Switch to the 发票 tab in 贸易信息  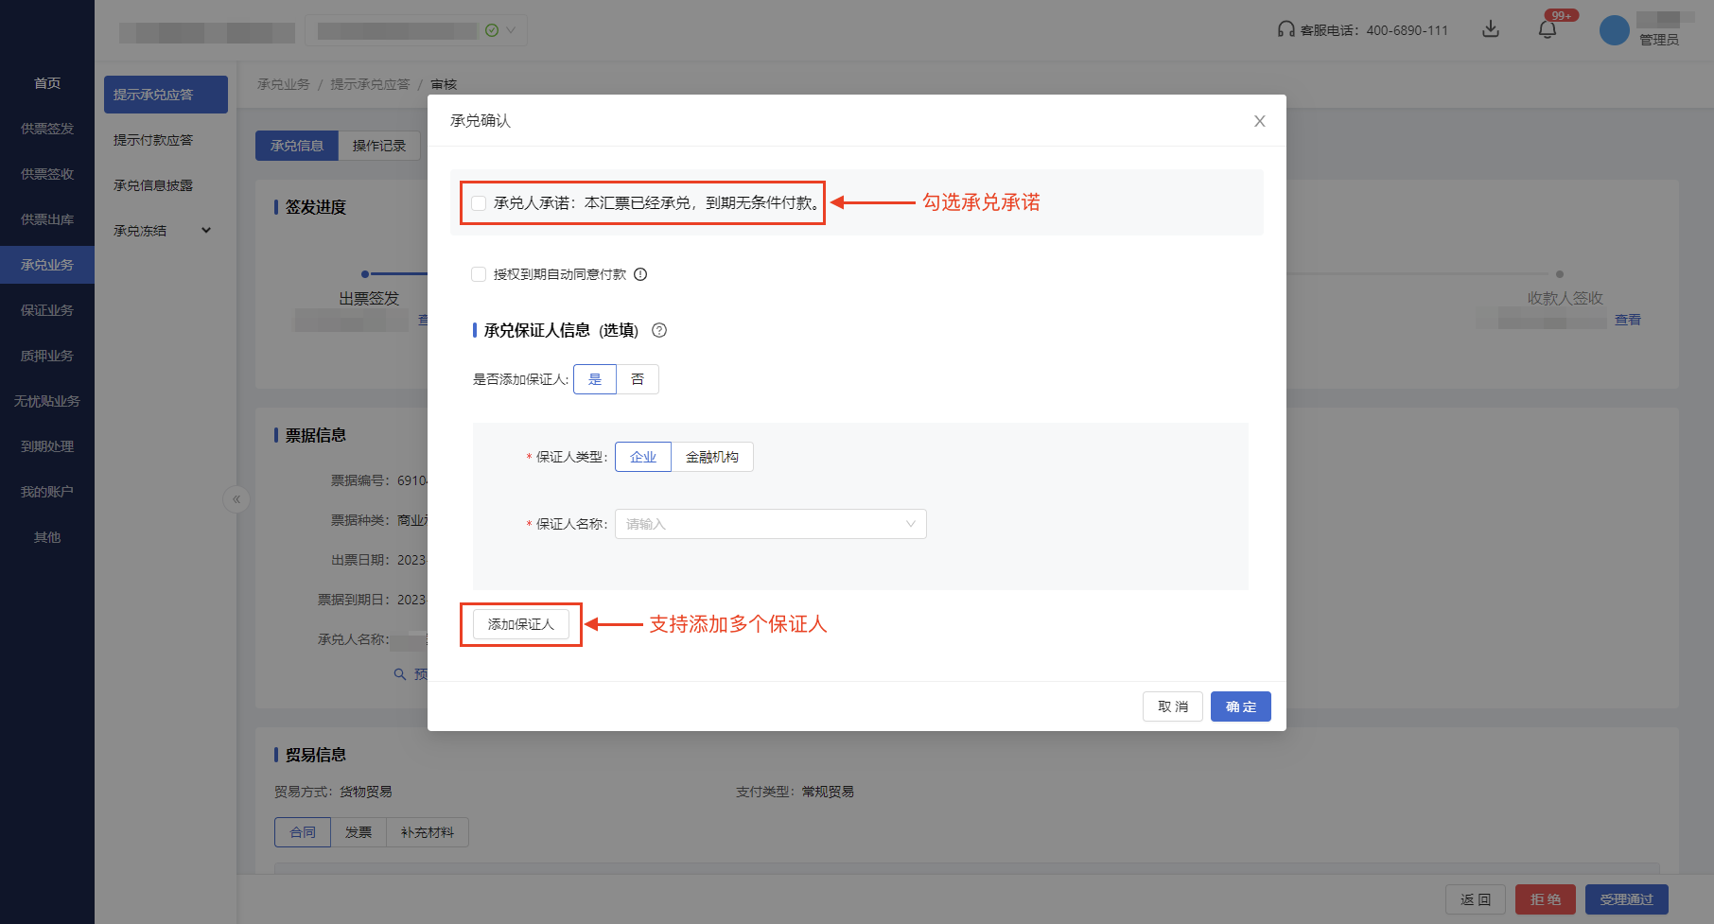click(x=359, y=832)
